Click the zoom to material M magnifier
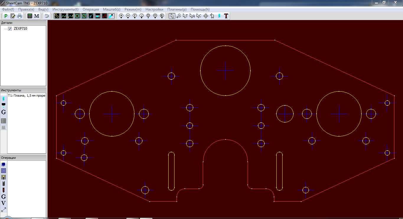Viewport: 403px width, 219px height. [x=155, y=16]
